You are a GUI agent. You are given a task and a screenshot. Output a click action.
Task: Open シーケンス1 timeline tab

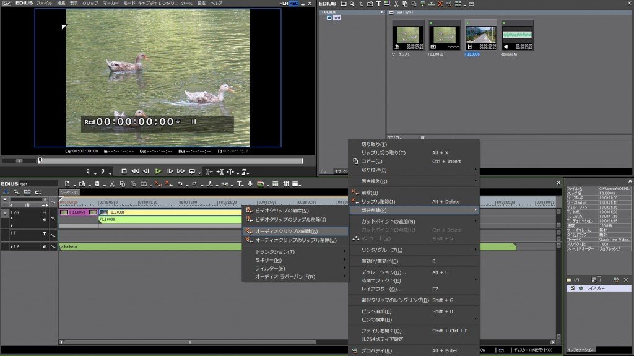click(69, 193)
